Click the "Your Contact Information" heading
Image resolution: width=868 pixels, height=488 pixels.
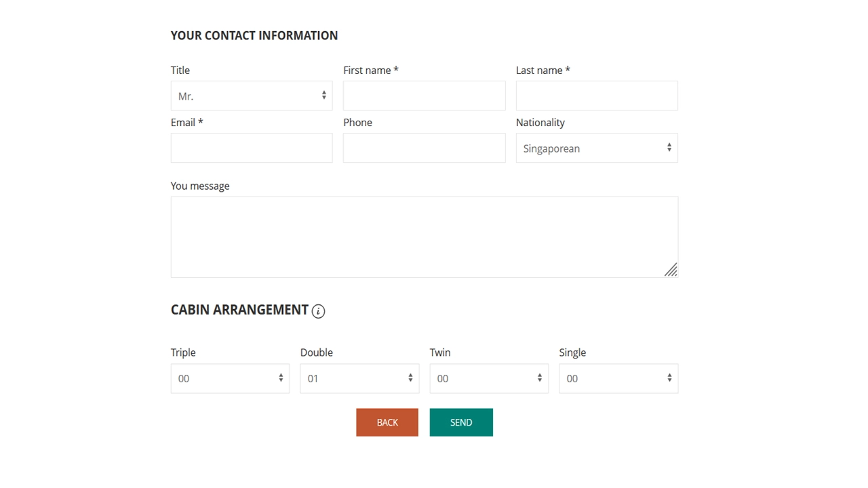tap(254, 36)
